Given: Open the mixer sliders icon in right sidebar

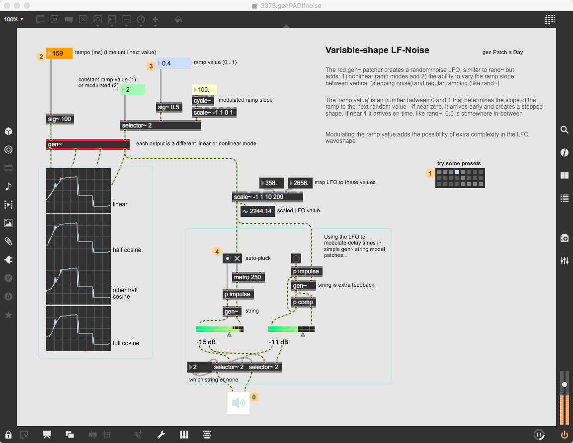Looking at the screenshot, I should pos(564,260).
